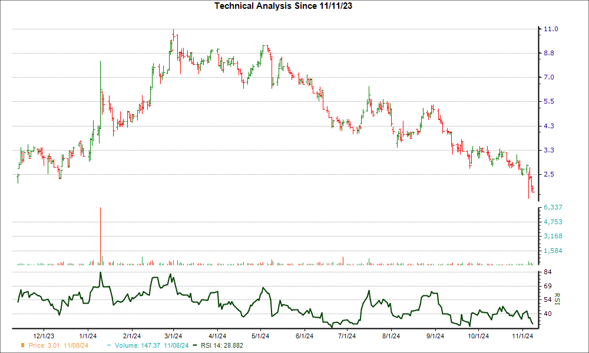
Task: Click the 2/1/24 date label
Action: [132, 336]
